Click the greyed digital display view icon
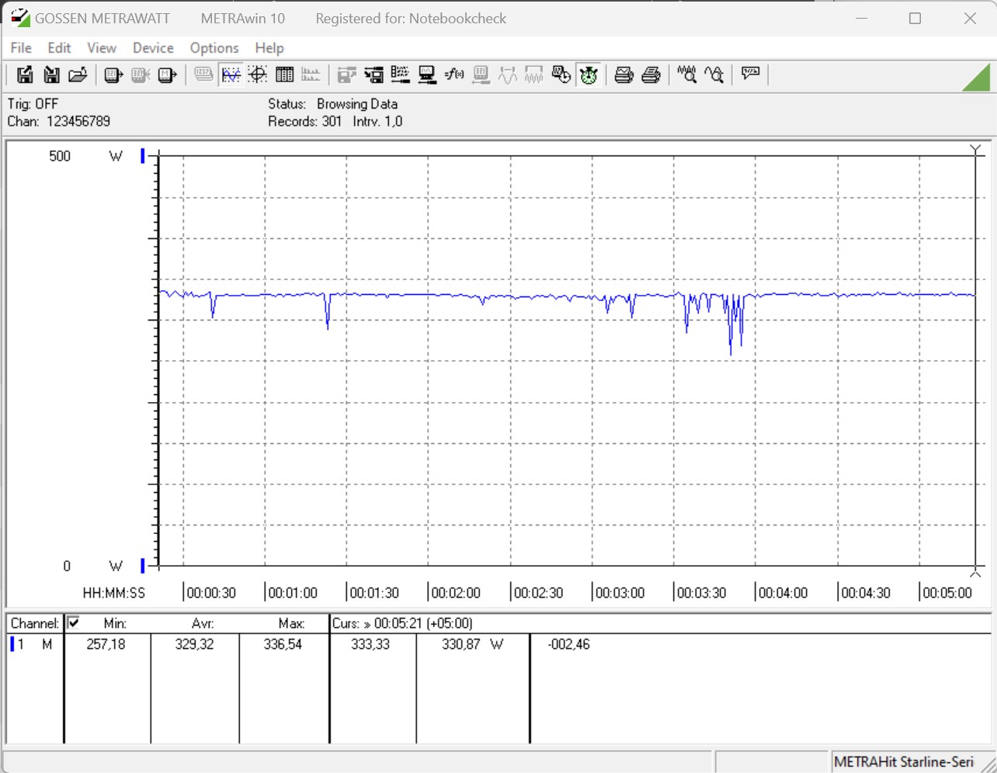This screenshot has width=997, height=773. click(x=203, y=75)
